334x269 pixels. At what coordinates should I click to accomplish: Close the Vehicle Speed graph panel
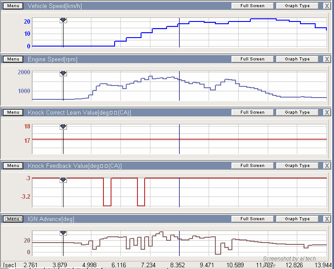(x=327, y=6)
